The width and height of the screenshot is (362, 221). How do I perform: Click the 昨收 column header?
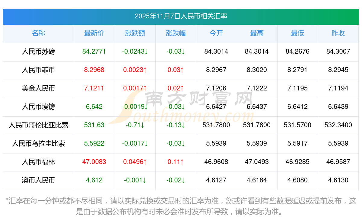338,33
